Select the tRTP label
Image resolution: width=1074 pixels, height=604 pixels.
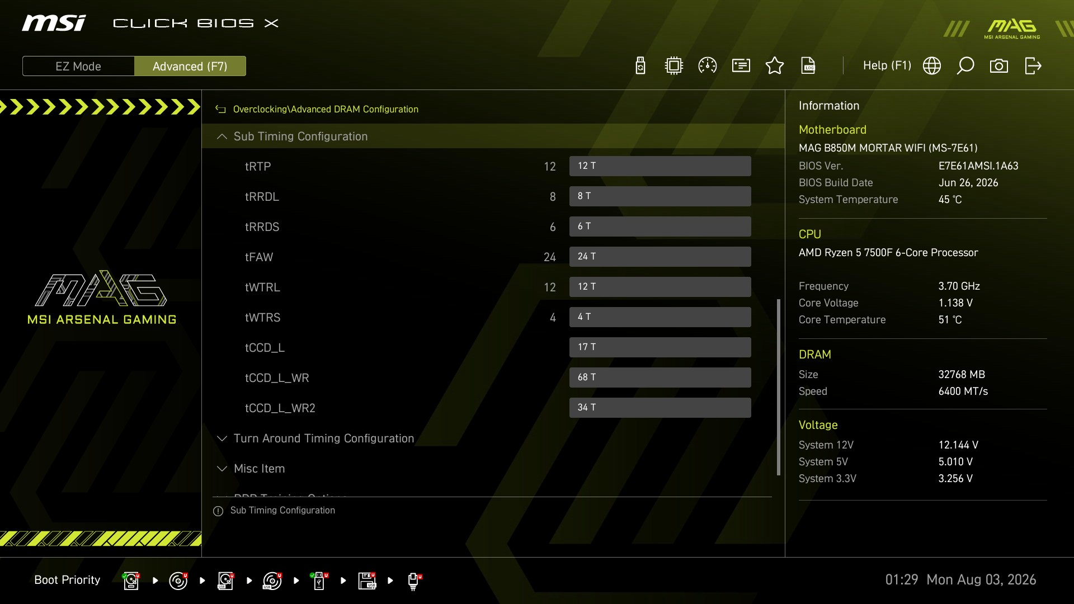(258, 167)
